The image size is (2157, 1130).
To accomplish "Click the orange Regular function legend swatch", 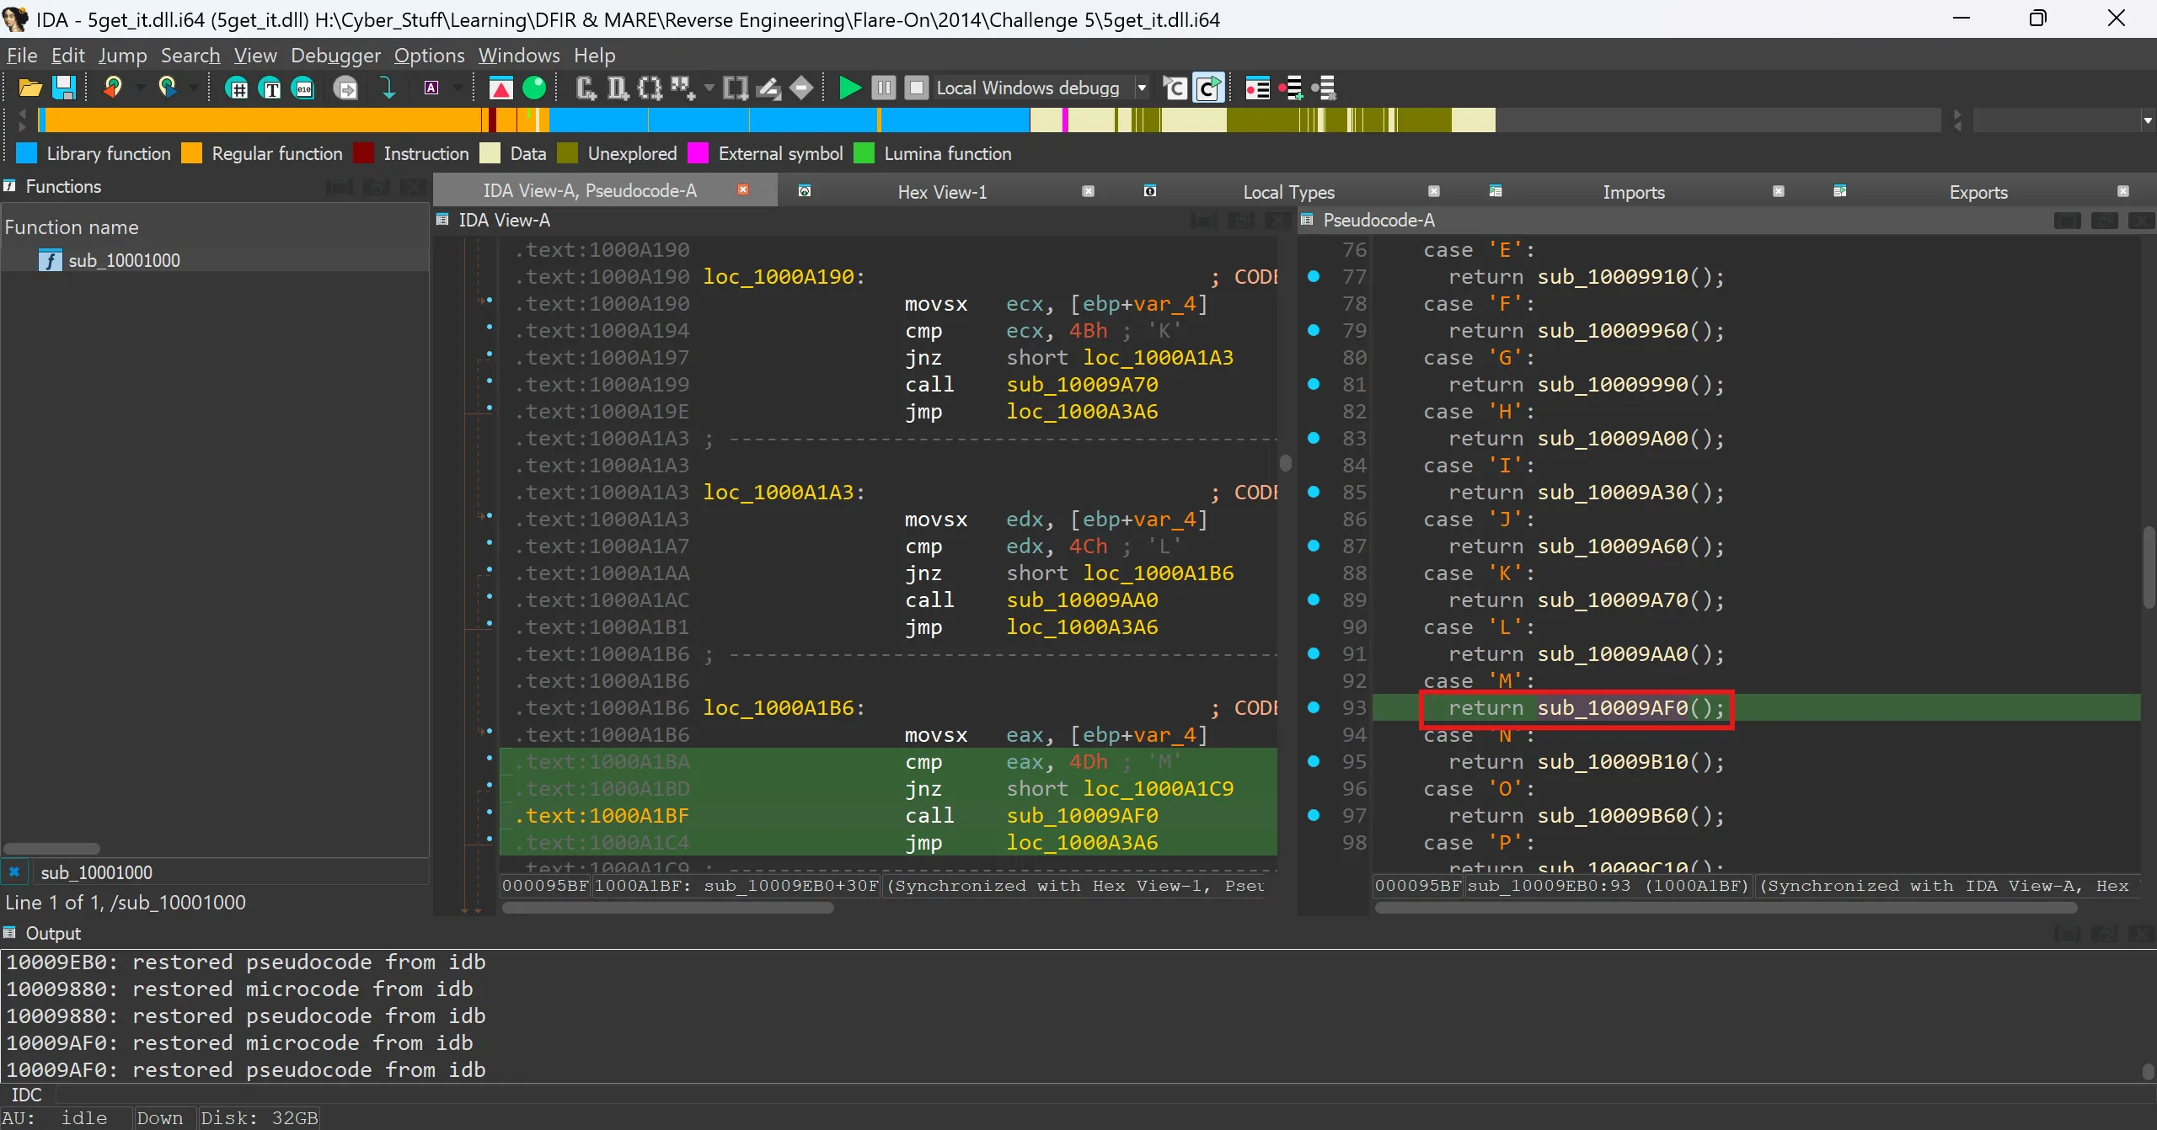I will pyautogui.click(x=192, y=153).
